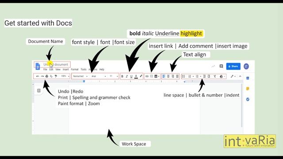Open the line spacing icon

click(184, 76)
